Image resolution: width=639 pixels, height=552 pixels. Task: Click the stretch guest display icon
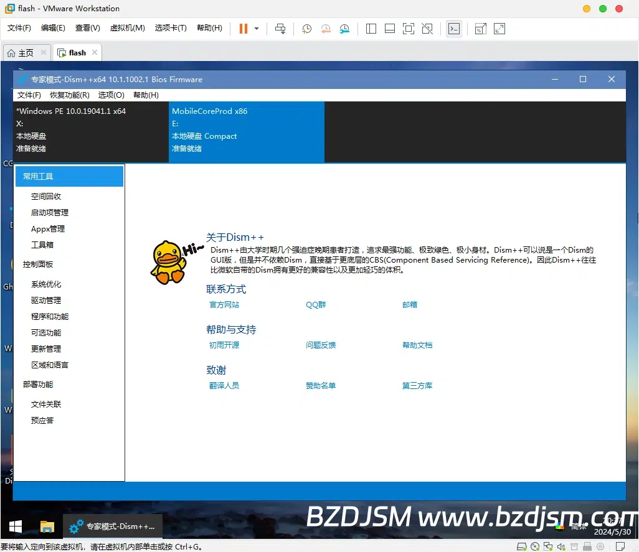point(480,29)
